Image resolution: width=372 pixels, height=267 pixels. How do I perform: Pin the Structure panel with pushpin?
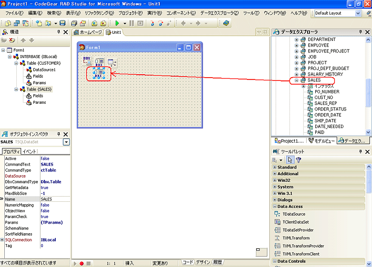pyautogui.click(x=59, y=32)
